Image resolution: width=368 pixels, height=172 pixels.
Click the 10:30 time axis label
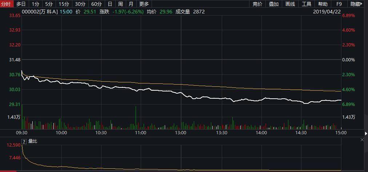tap(101, 133)
